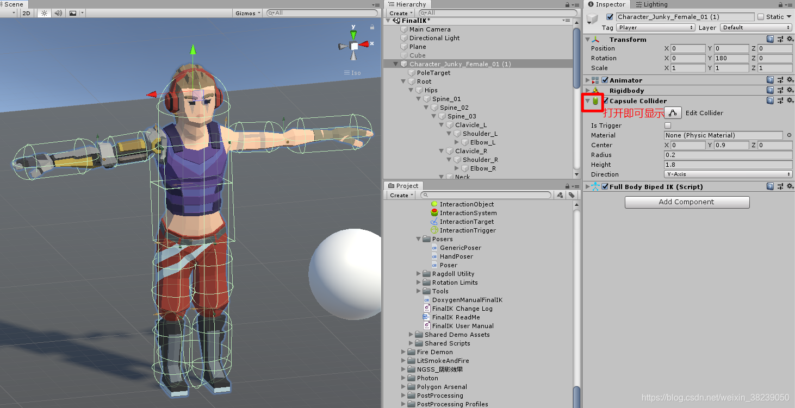Click the Add Component button

pyautogui.click(x=687, y=202)
